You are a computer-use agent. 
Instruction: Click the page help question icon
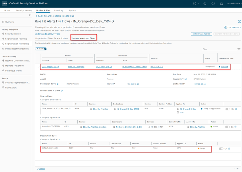239,21
